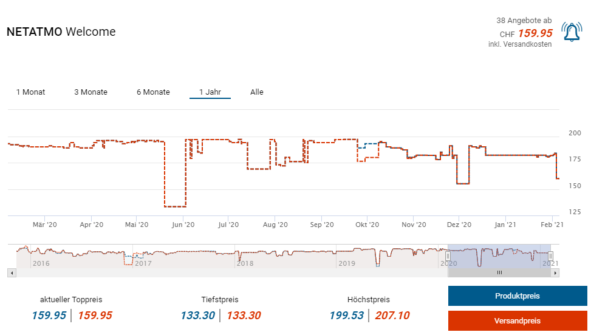591x335 pixels.
Task: Click the left range handle in navigator
Action: pos(448,257)
